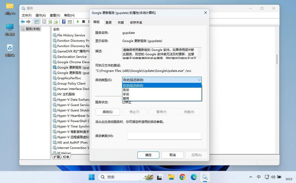Click the 确定 button
Viewport: 296px width, 183px height.
[x=148, y=155]
